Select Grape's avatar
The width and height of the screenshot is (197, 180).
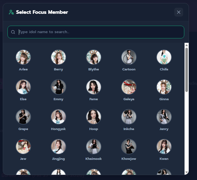[x=23, y=117]
